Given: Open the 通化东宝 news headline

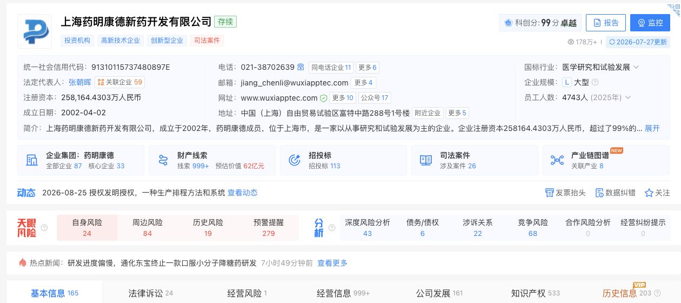Looking at the screenshot, I should pyautogui.click(x=162, y=263).
